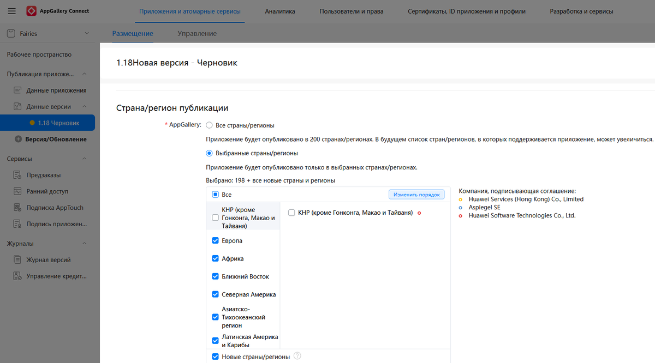The image size is (655, 363).
Task: Collapse the Публикация приложения section
Action: [84, 73]
